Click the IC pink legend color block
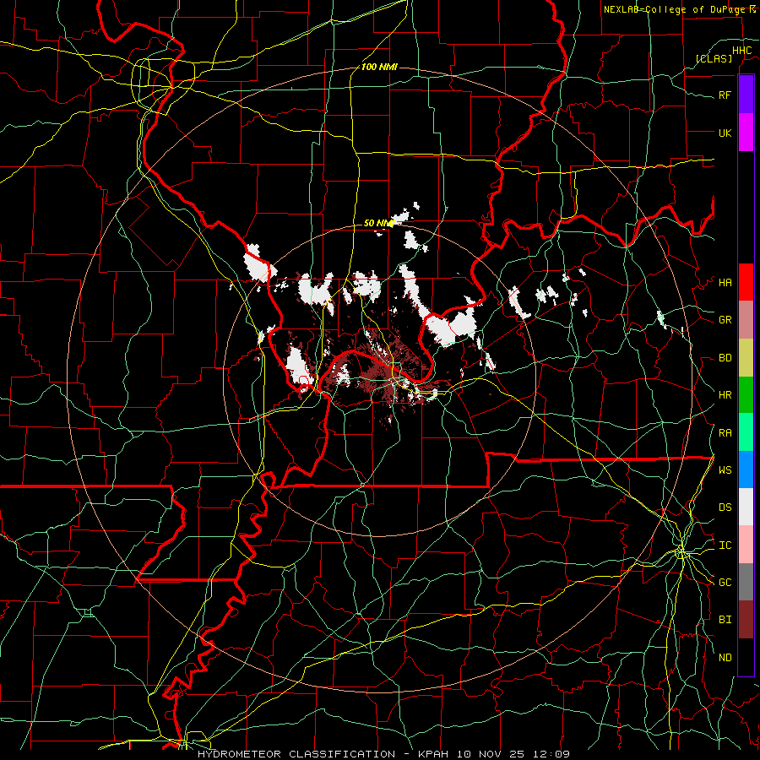Screen dimensions: 760x760 point(746,545)
